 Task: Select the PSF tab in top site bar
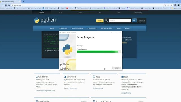point(61,12)
